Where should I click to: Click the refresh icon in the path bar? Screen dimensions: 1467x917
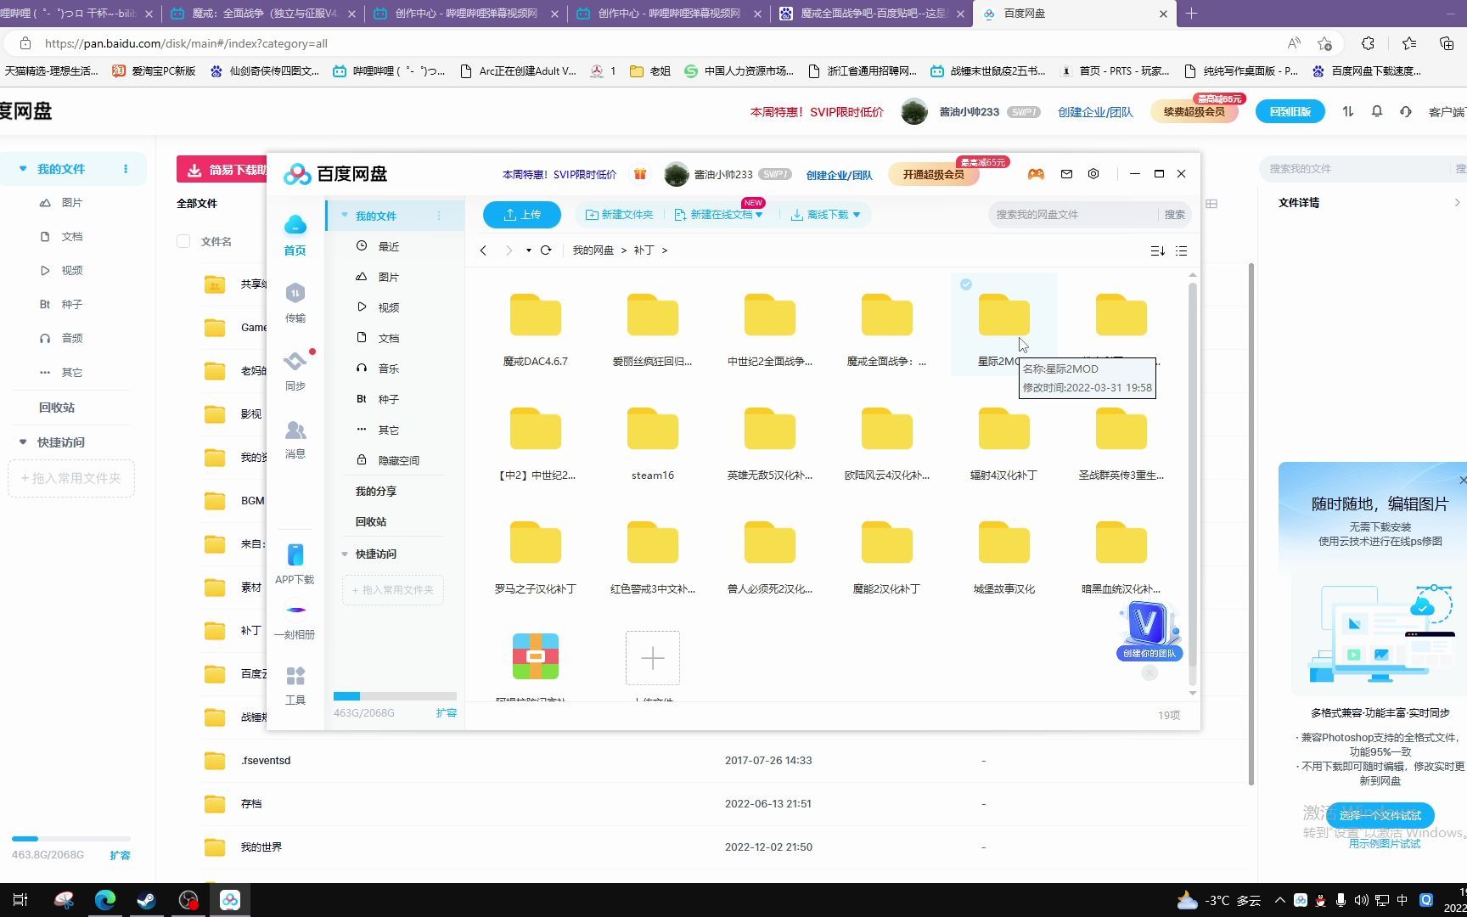[x=546, y=250]
